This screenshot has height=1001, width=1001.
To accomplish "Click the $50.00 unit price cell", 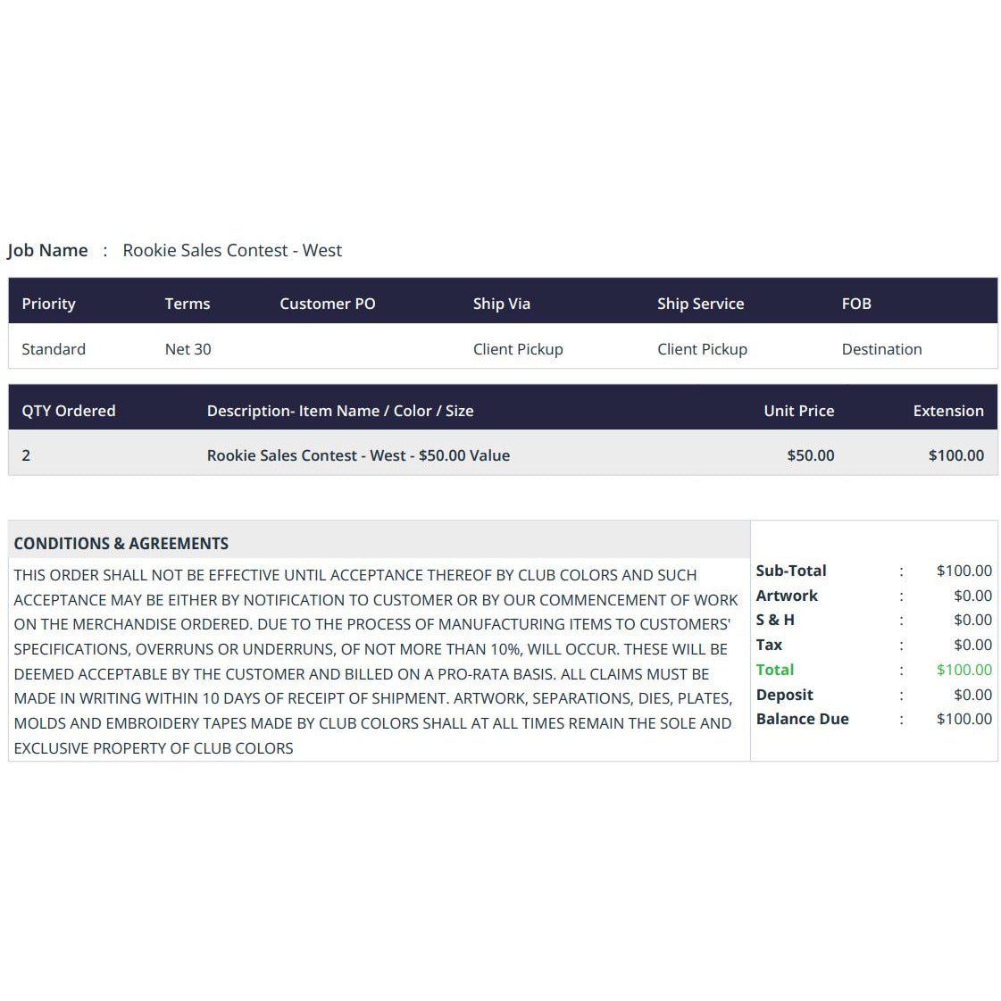I will (x=811, y=455).
